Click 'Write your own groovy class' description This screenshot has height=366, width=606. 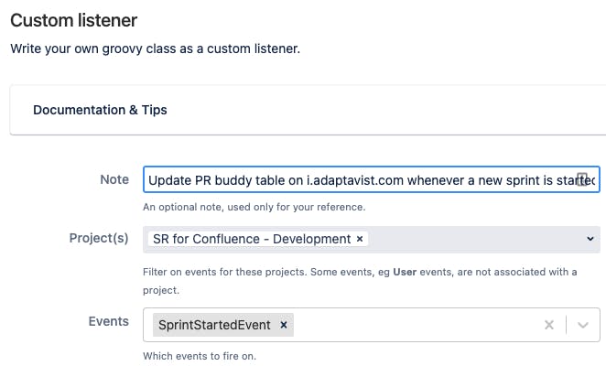155,48
